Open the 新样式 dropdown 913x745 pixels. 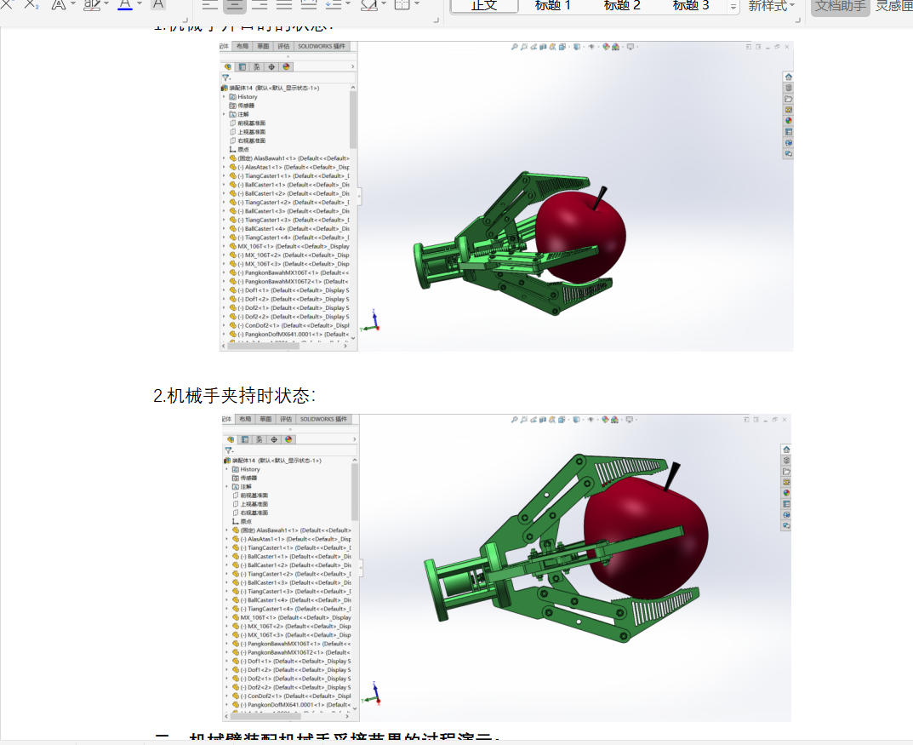coord(772,6)
